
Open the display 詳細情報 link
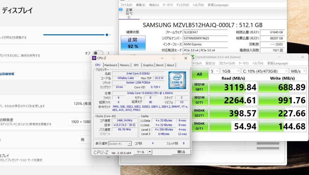pos(7,74)
